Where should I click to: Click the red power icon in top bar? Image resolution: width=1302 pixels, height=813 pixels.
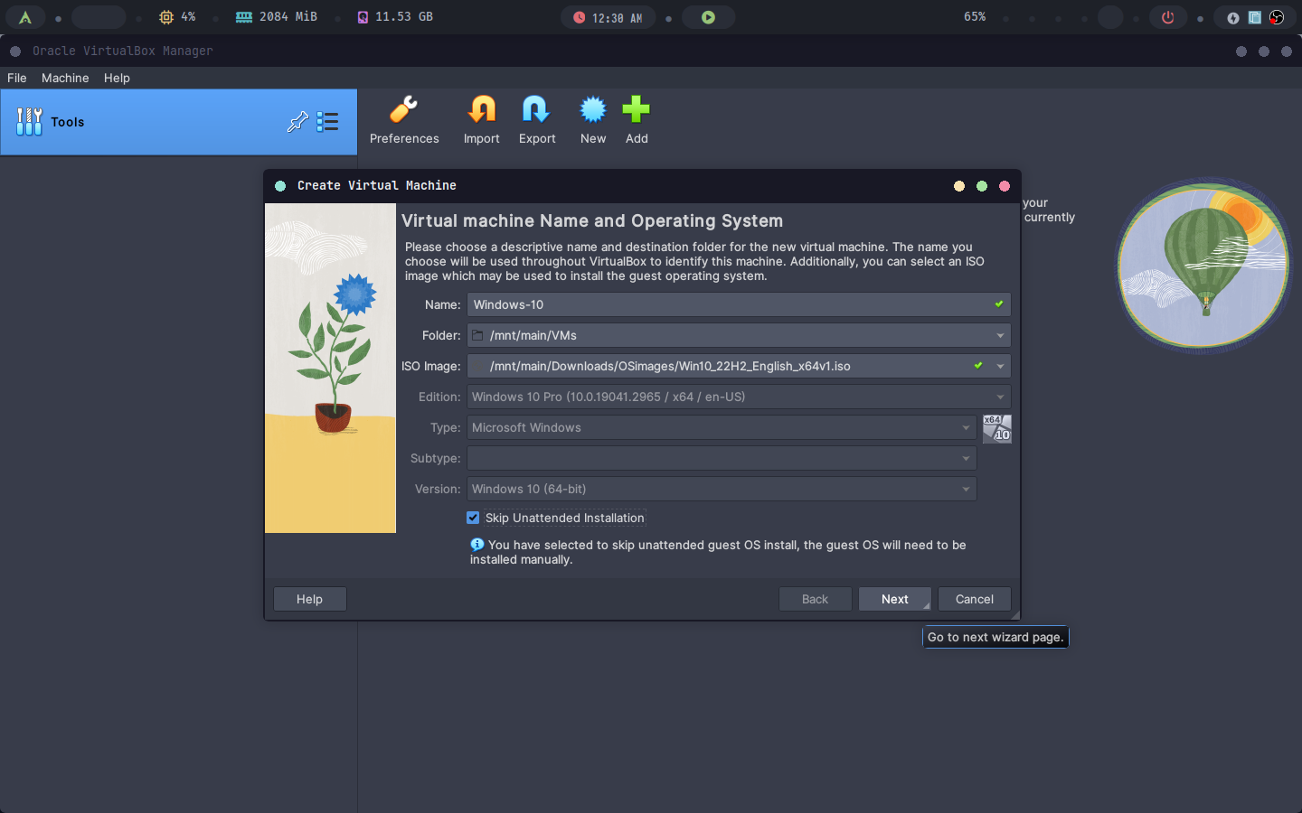point(1167,17)
